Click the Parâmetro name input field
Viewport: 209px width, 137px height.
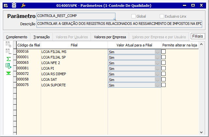click(76, 16)
